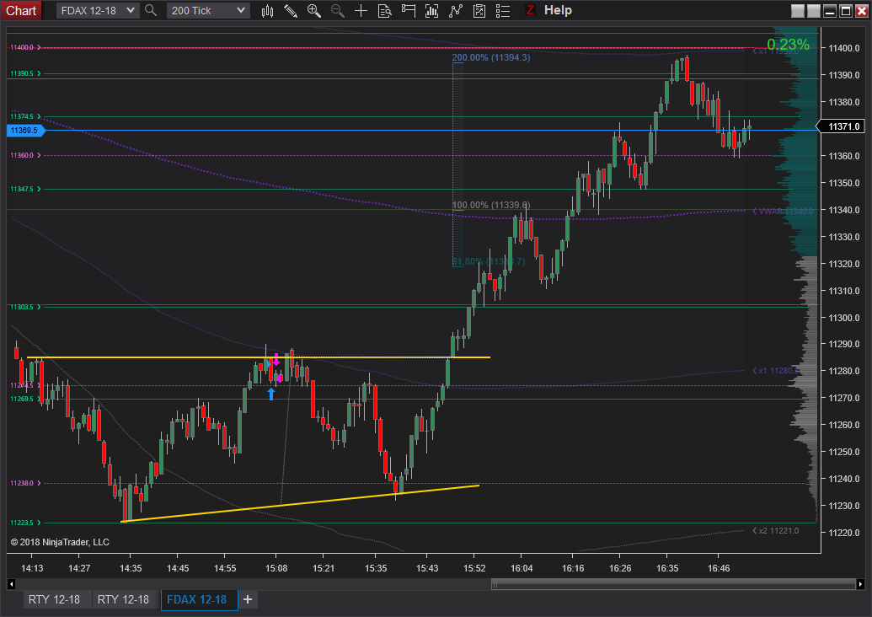
Task: Click the 11269.5 level label
Action: point(25,399)
